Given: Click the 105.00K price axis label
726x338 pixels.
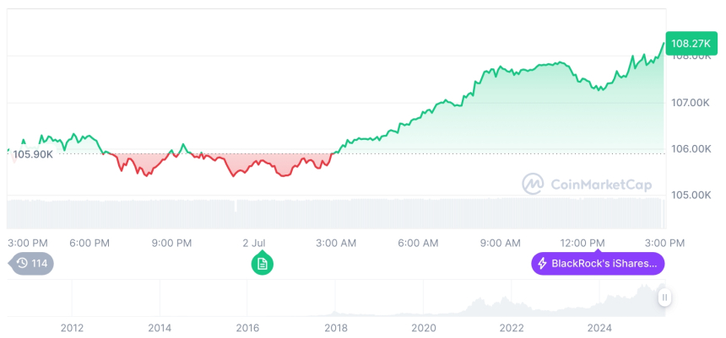Looking at the screenshot, I should tap(690, 195).
